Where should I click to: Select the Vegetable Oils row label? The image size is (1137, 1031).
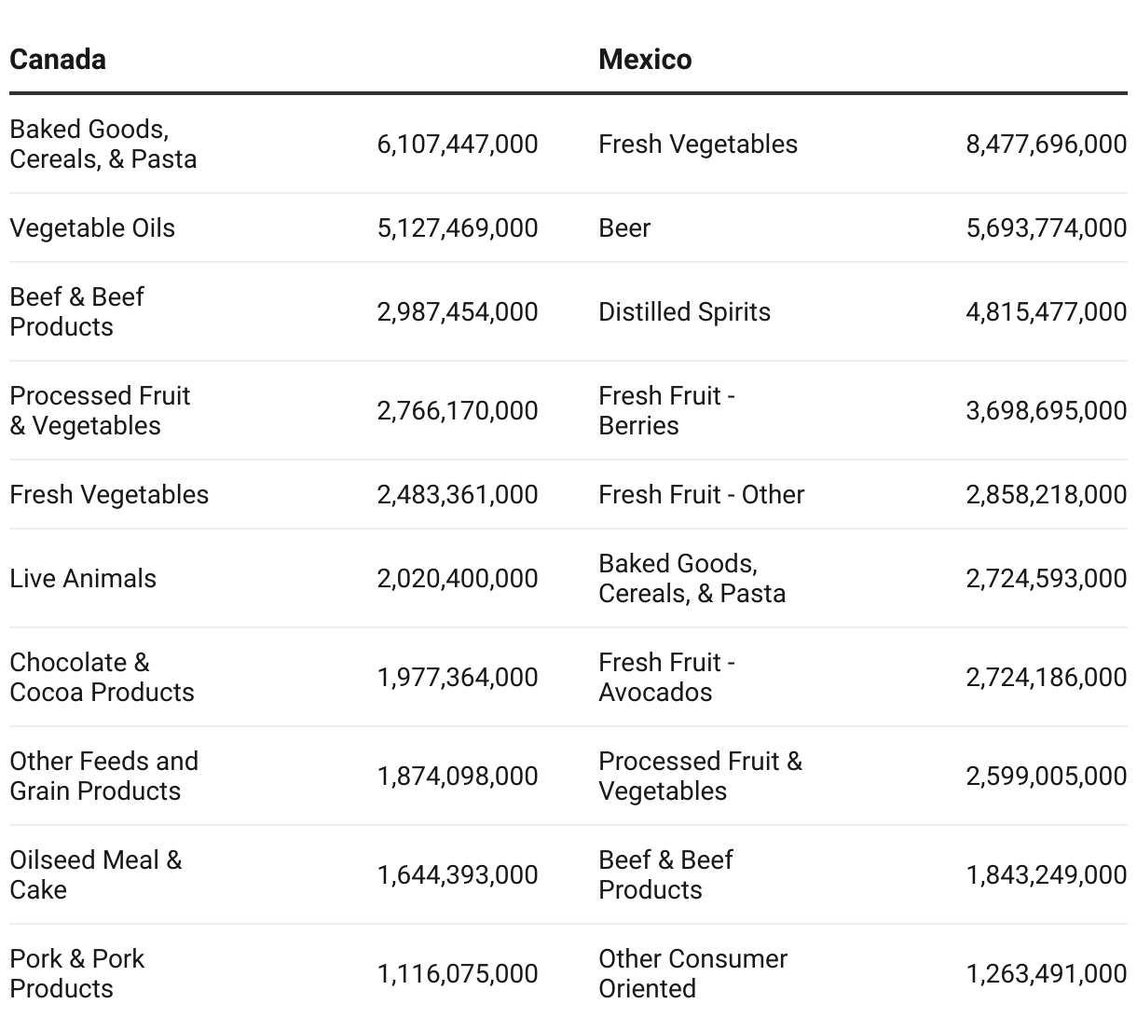(92, 228)
